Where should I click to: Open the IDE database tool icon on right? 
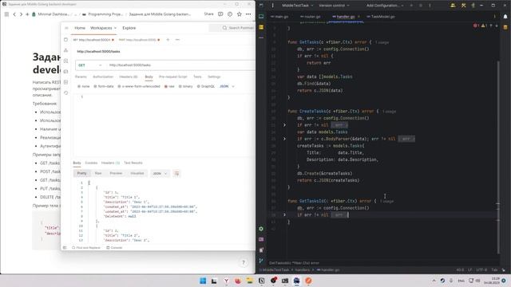click(x=505, y=27)
